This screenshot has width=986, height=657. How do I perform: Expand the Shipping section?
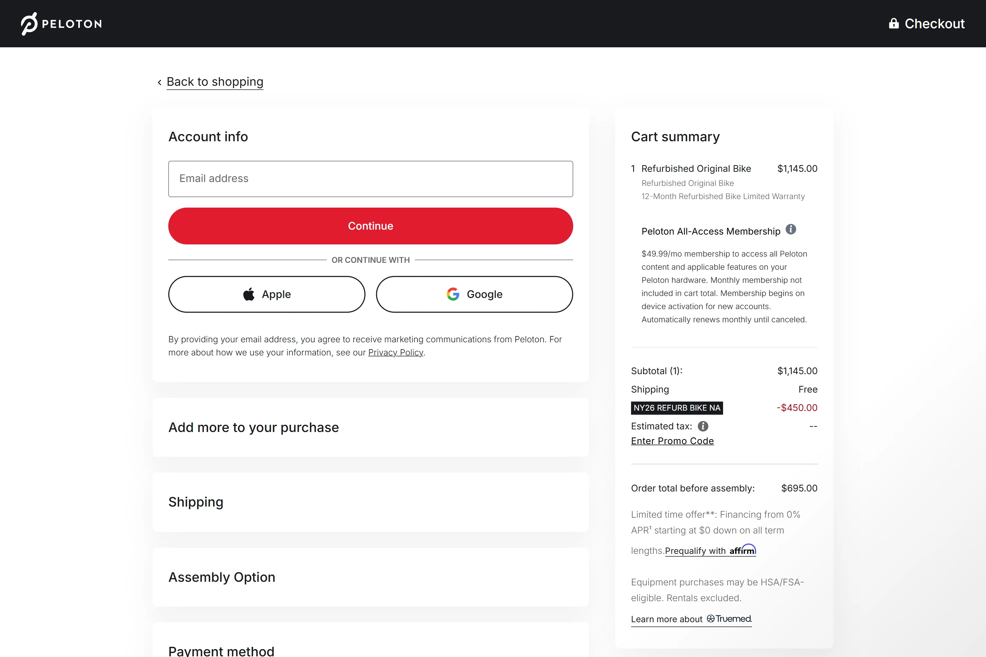pyautogui.click(x=196, y=502)
